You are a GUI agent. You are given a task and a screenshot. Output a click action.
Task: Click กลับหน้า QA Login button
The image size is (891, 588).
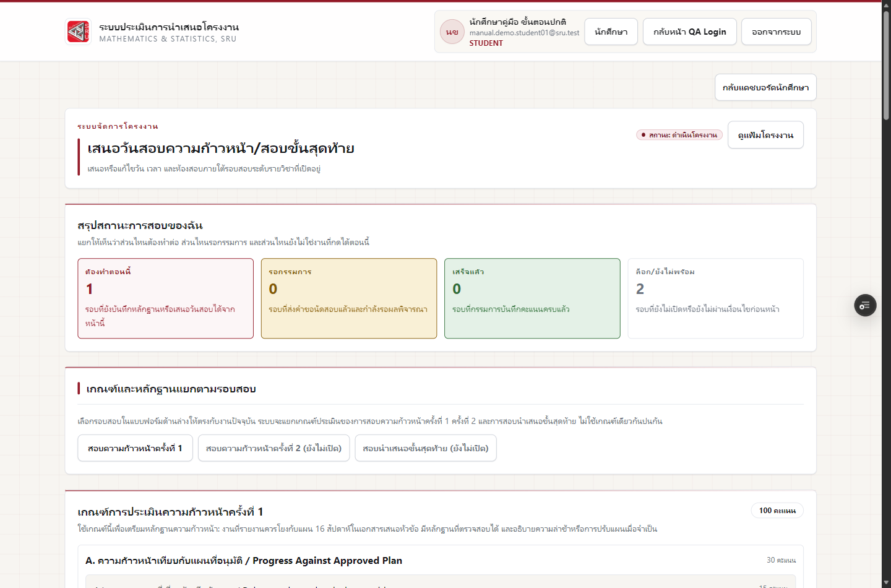690,32
